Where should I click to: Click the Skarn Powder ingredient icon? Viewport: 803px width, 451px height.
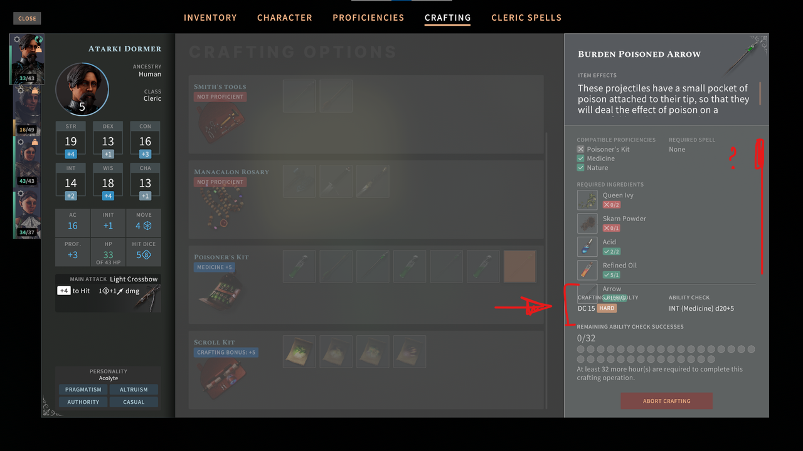point(587,223)
